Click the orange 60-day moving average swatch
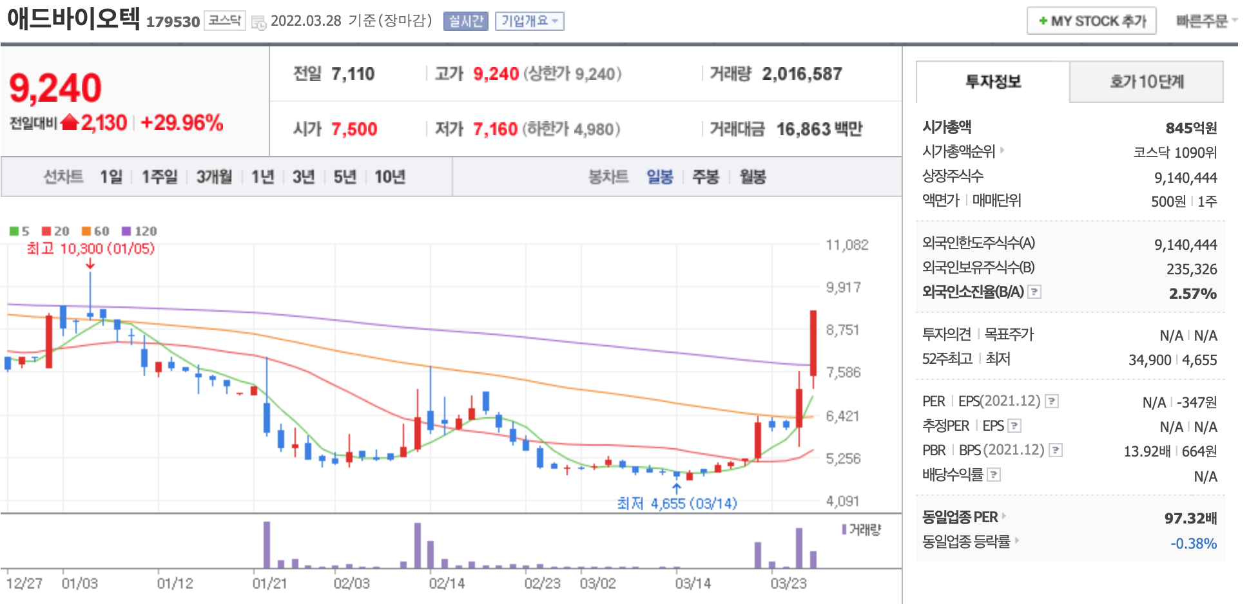Image resolution: width=1249 pixels, height=604 pixels. [86, 231]
